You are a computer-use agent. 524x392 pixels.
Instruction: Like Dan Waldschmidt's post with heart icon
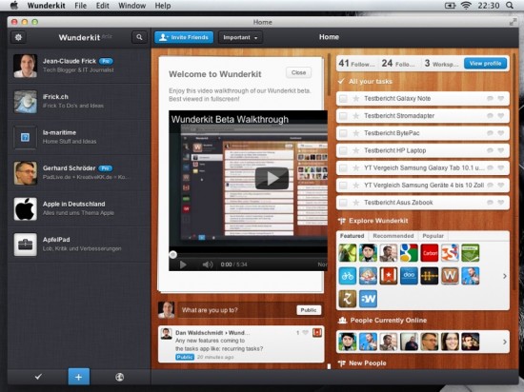(305, 333)
